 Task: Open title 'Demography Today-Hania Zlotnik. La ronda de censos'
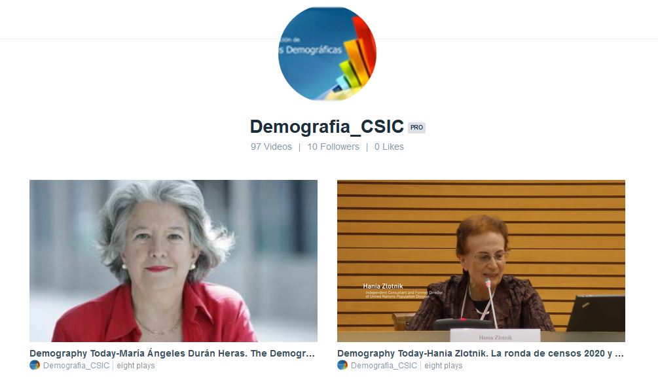(481, 353)
